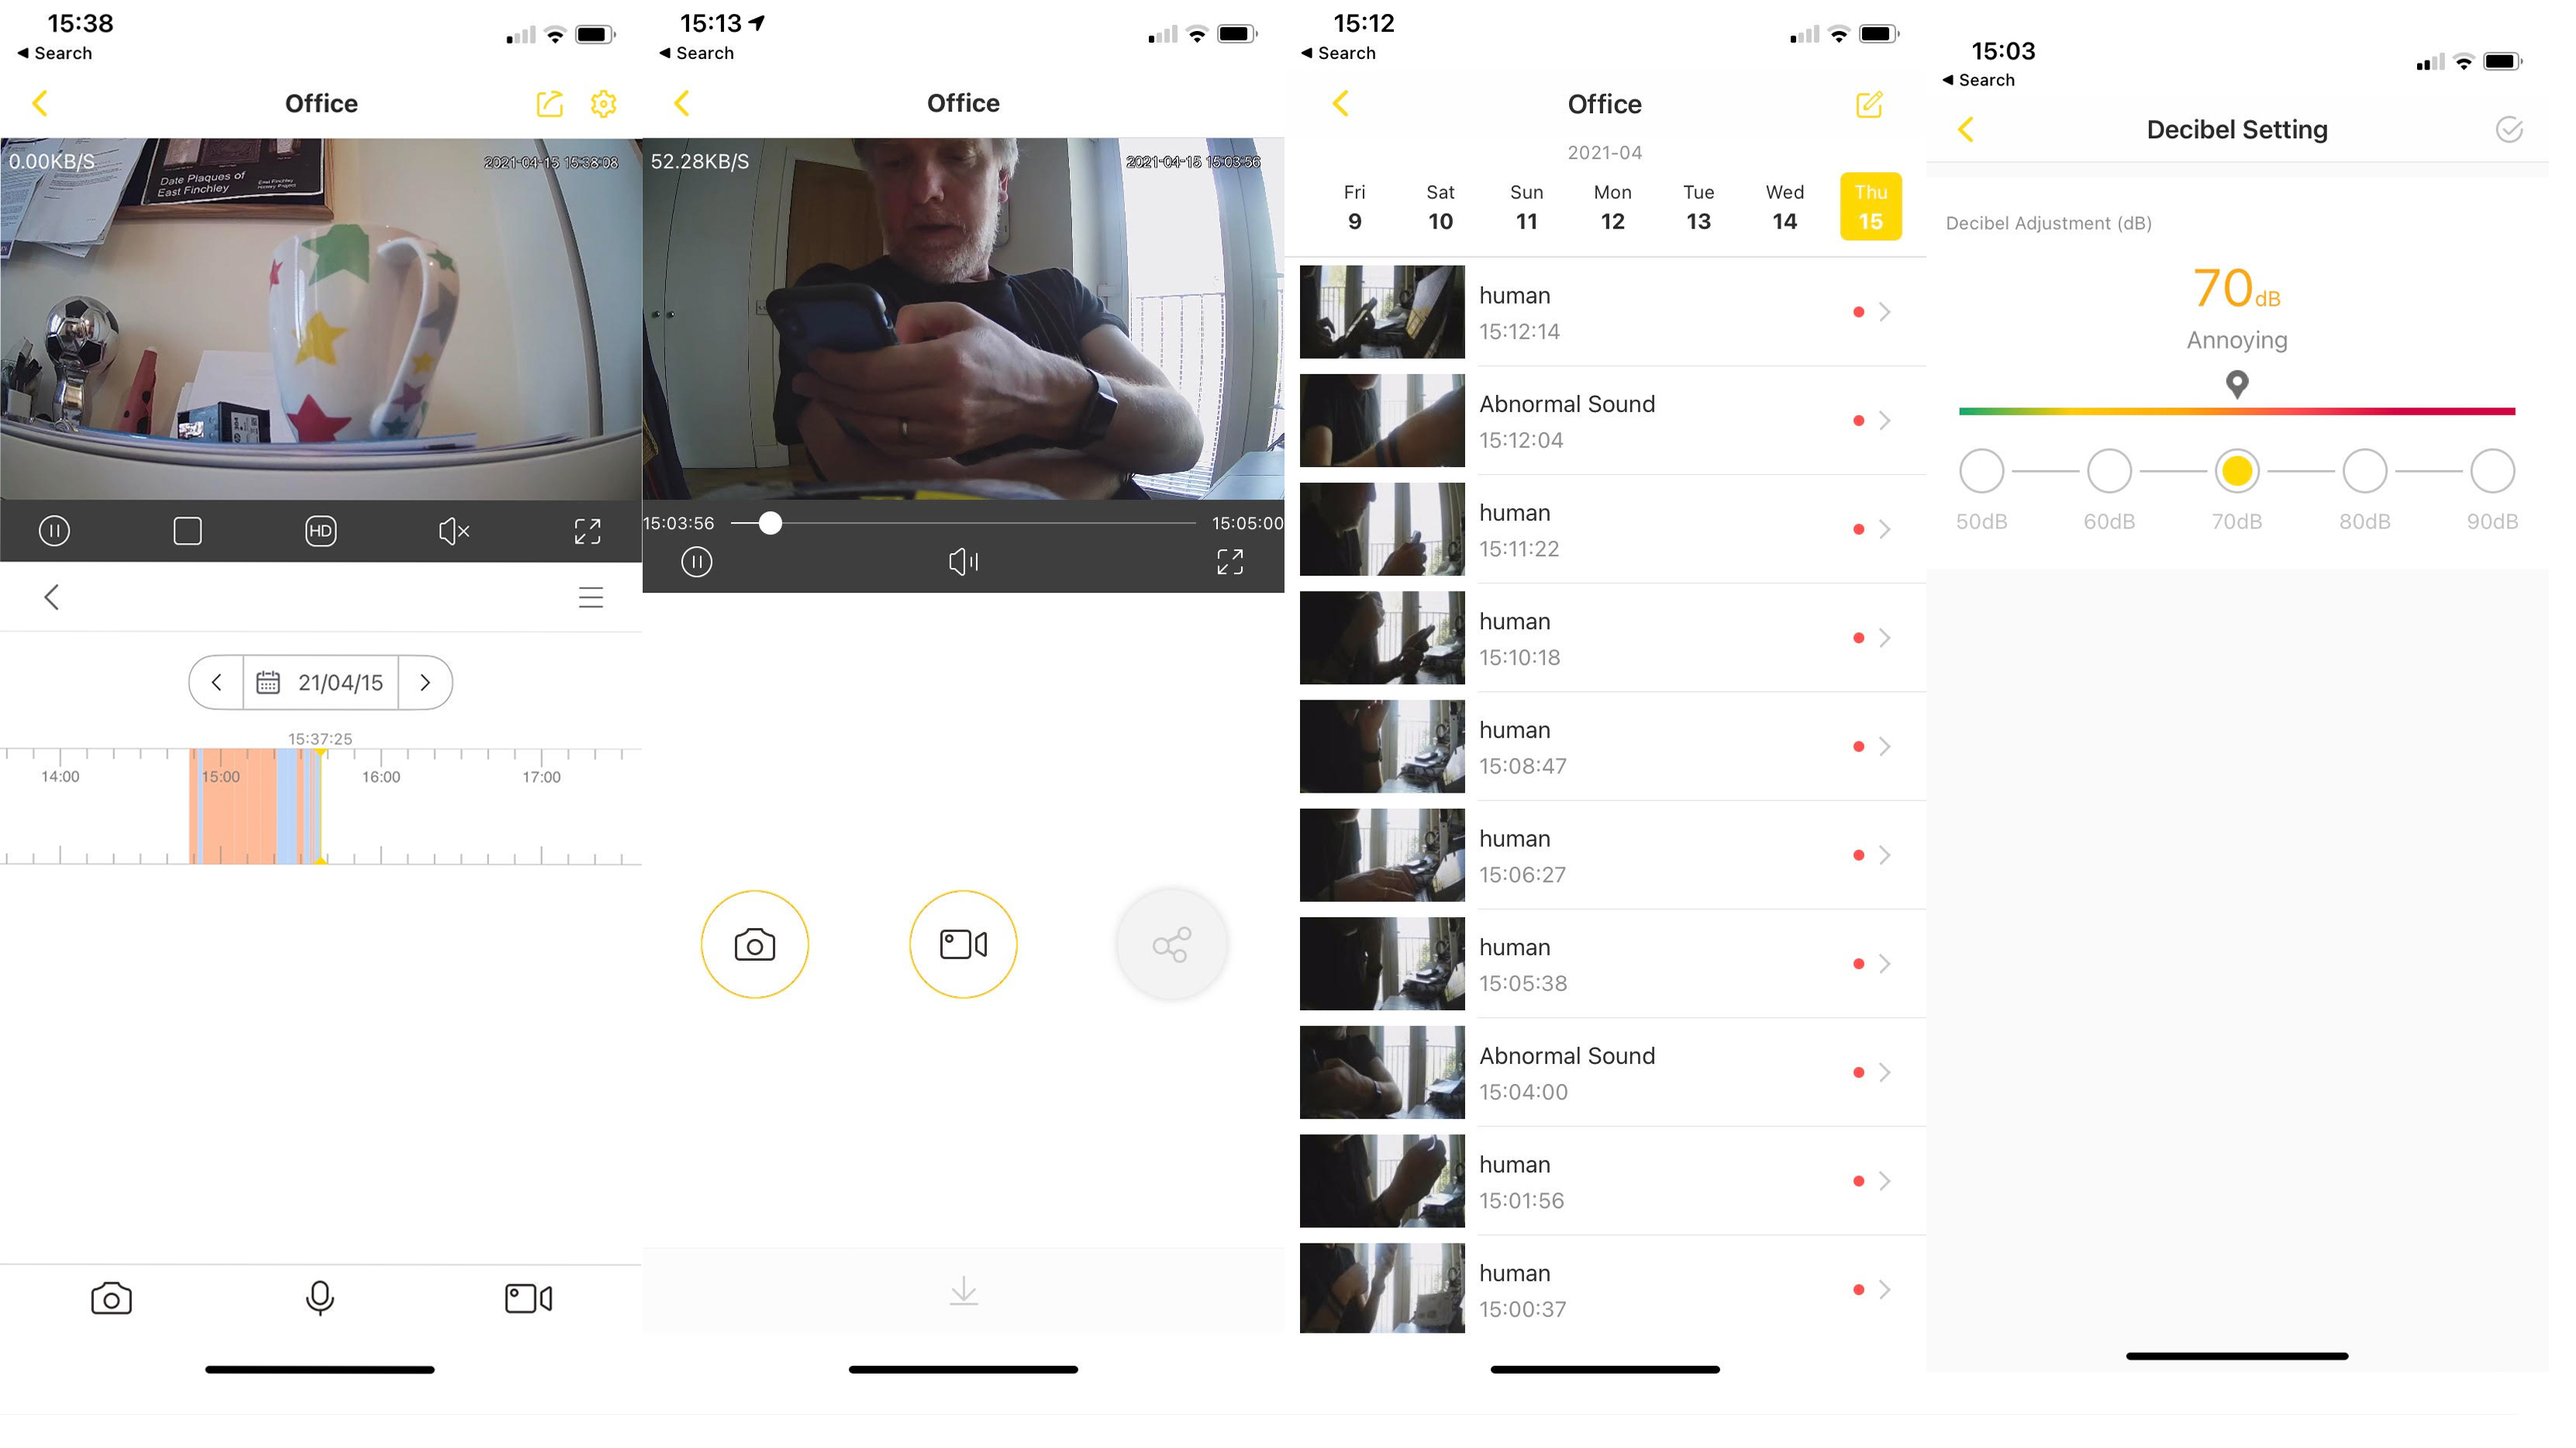This screenshot has width=2576, height=1448.
Task: Tap the forward date arrow on timeline view
Action: [426, 683]
